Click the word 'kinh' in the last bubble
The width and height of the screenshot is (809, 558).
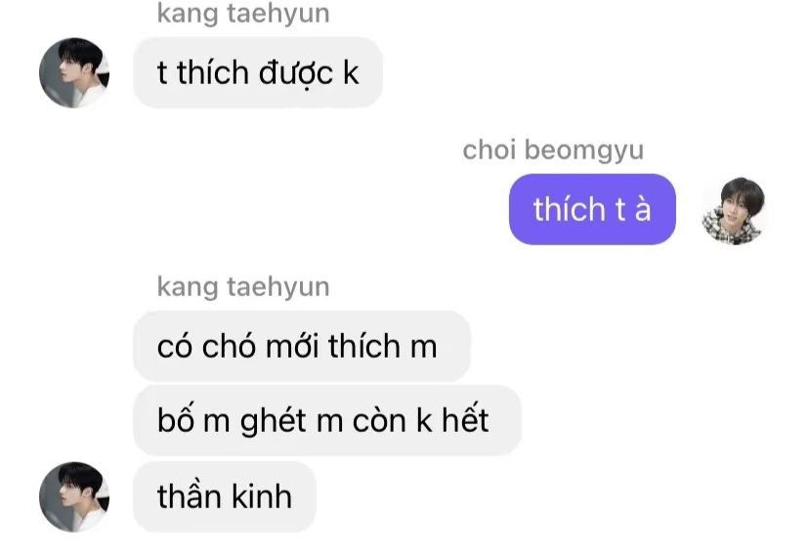coord(262,496)
